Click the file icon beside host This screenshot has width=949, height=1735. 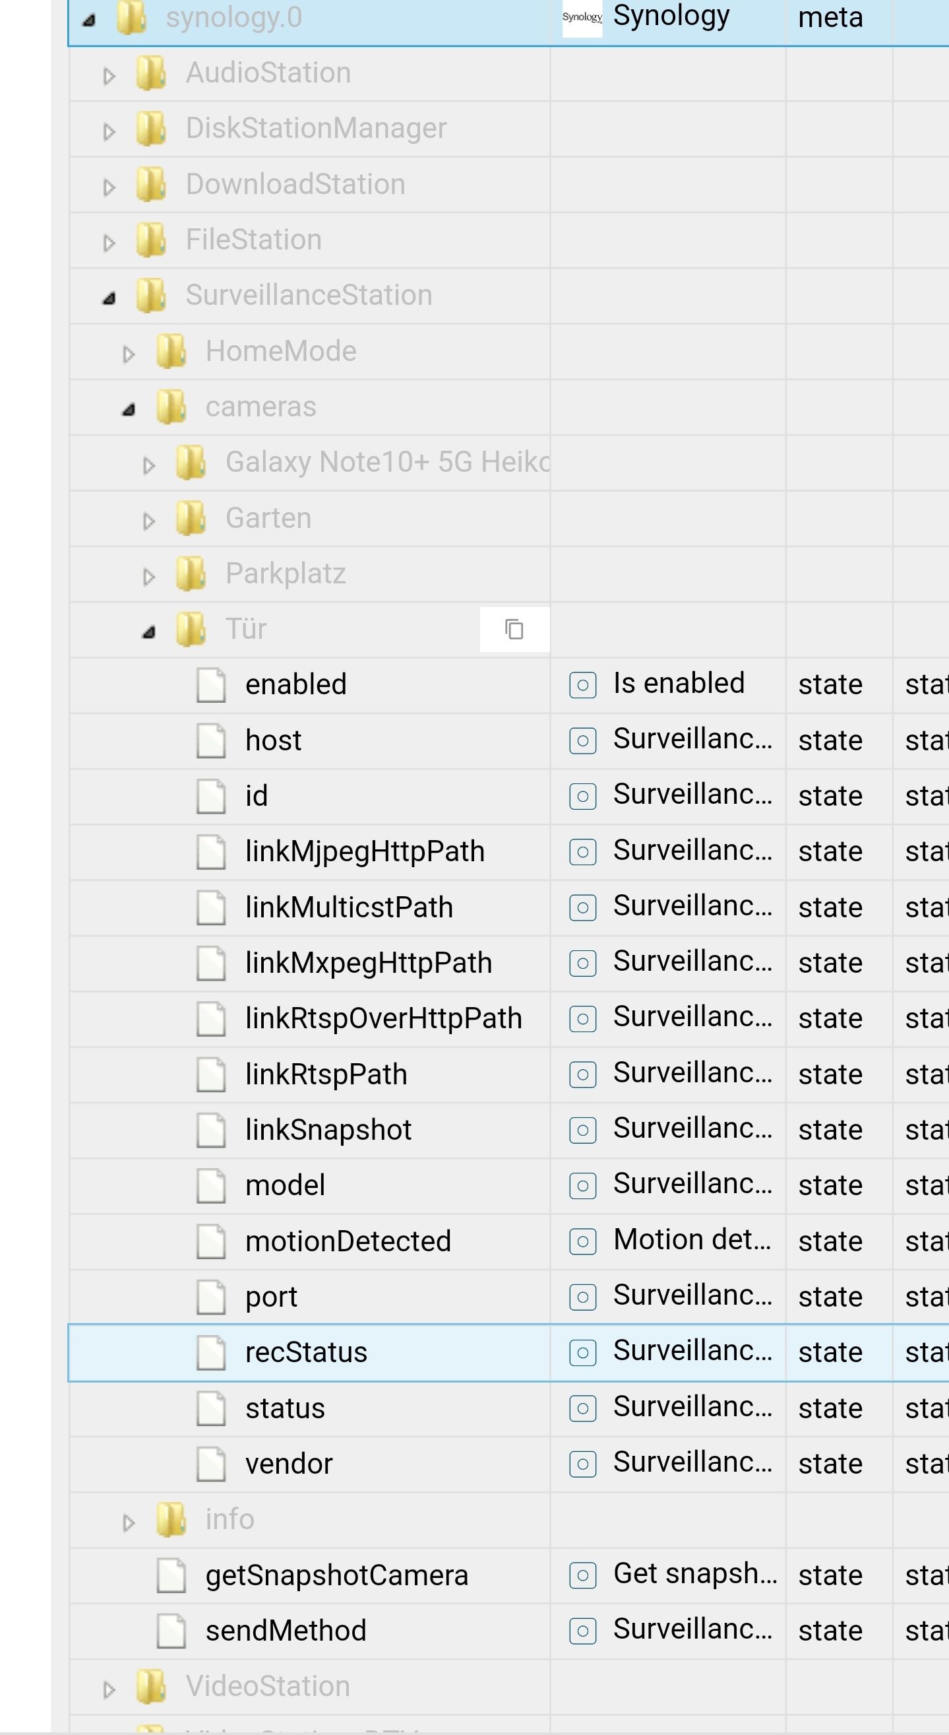click(210, 741)
